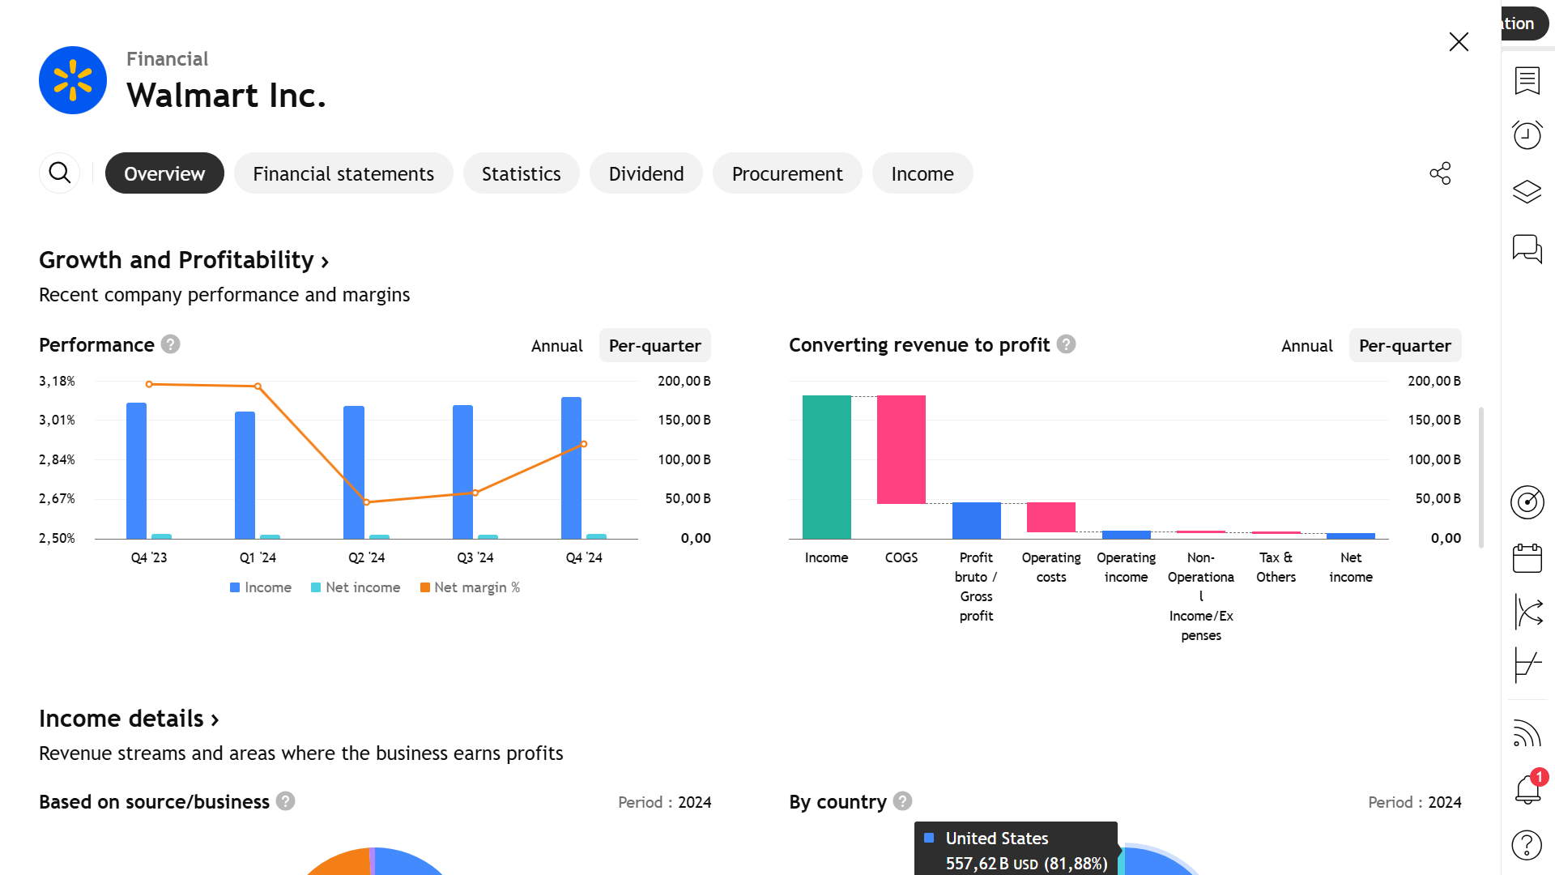Click the 'Period : 2024' text by country chart
The width and height of the screenshot is (1555, 875).
[1415, 802]
